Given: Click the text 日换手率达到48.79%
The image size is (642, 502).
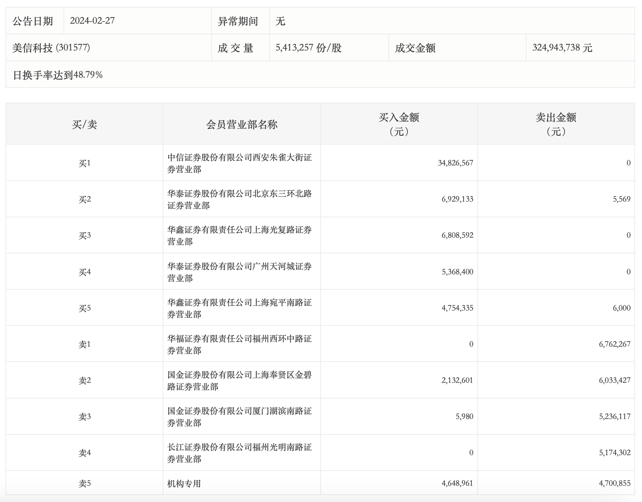Looking at the screenshot, I should 58,75.
